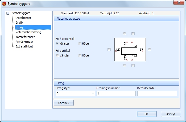Collapse the Symbolbyggare tree root node

(8, 13)
